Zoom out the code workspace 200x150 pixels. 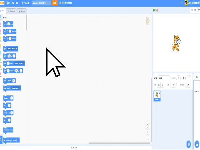coord(147,130)
